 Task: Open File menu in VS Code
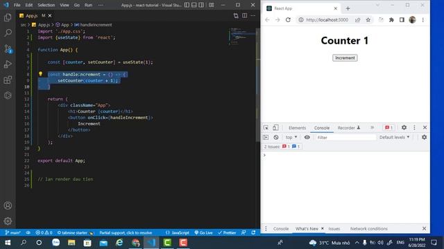pos(17,5)
